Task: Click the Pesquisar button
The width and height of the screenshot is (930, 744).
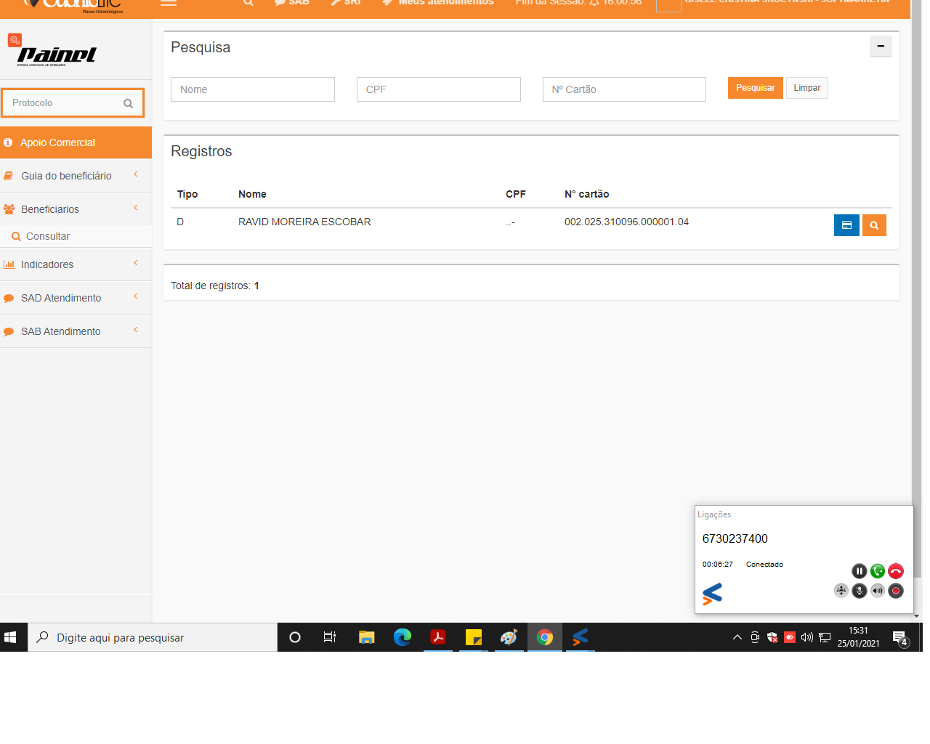Action: click(755, 88)
